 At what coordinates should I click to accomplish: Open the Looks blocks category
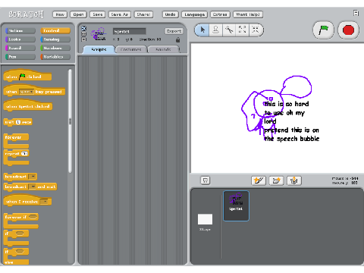20,39
